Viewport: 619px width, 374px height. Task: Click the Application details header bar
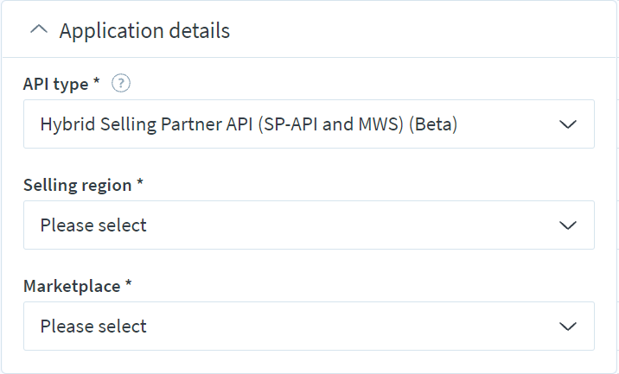coord(310,30)
